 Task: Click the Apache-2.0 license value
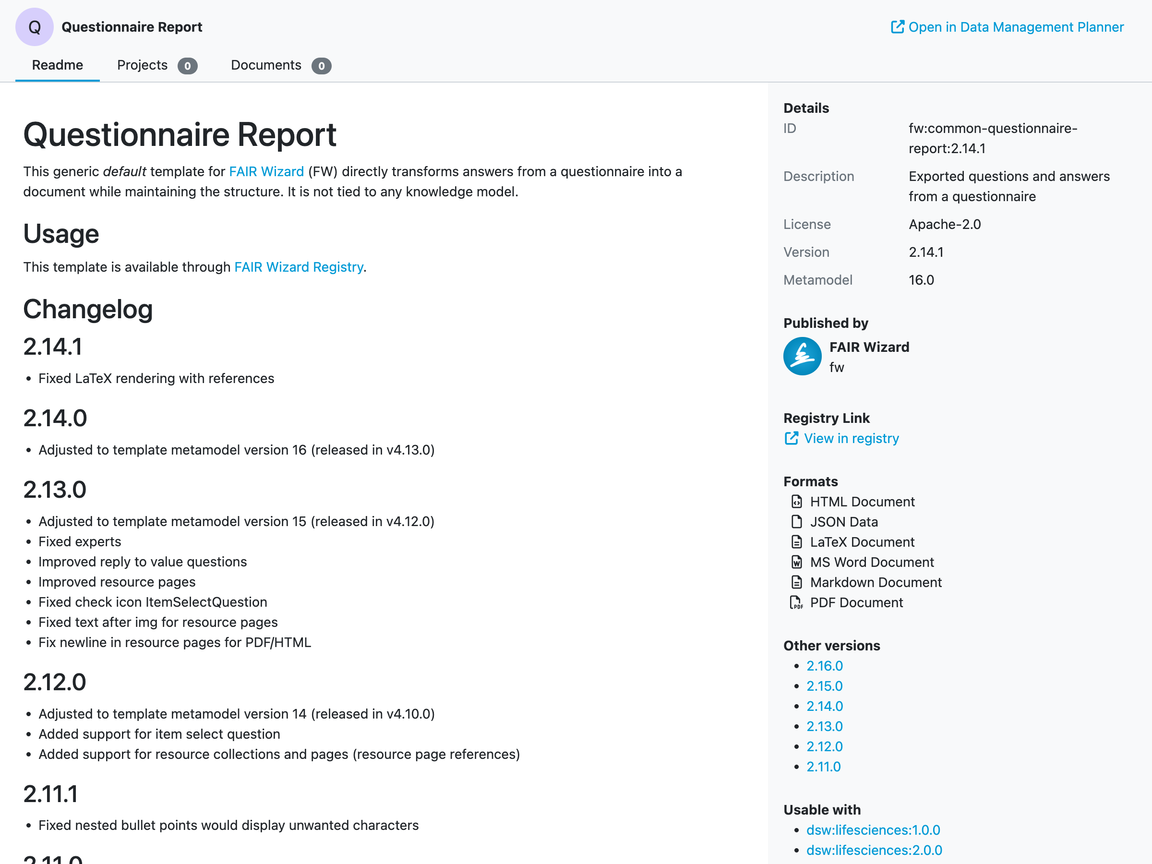pyautogui.click(x=944, y=225)
